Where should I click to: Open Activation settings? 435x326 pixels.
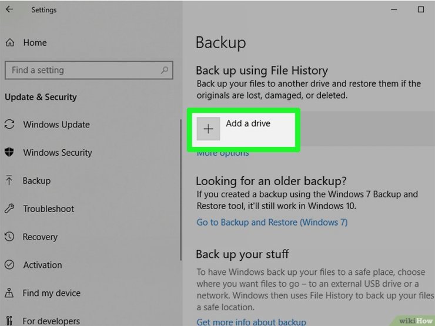click(42, 265)
